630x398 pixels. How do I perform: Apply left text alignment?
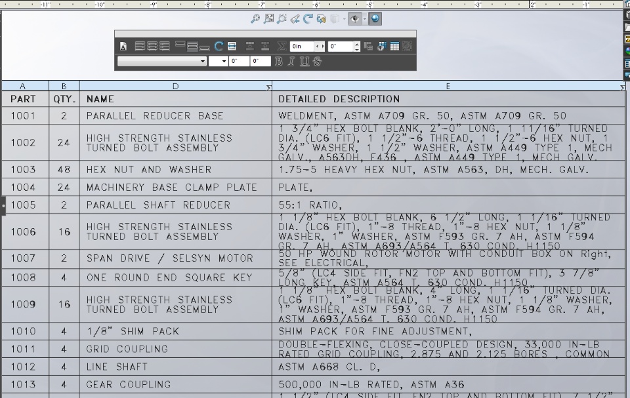[140, 47]
